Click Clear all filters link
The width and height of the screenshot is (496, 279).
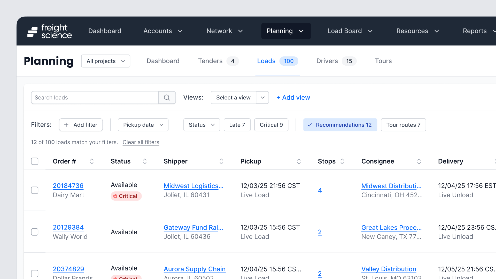pos(141,142)
